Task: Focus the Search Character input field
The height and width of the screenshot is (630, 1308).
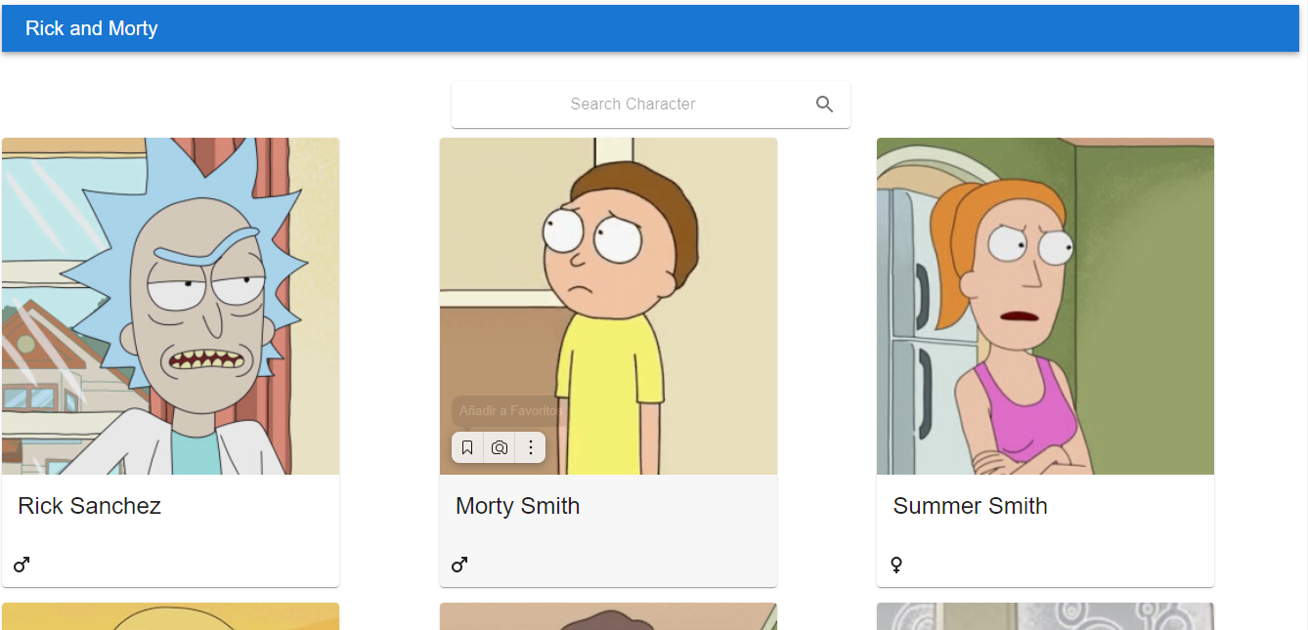Action: point(632,105)
